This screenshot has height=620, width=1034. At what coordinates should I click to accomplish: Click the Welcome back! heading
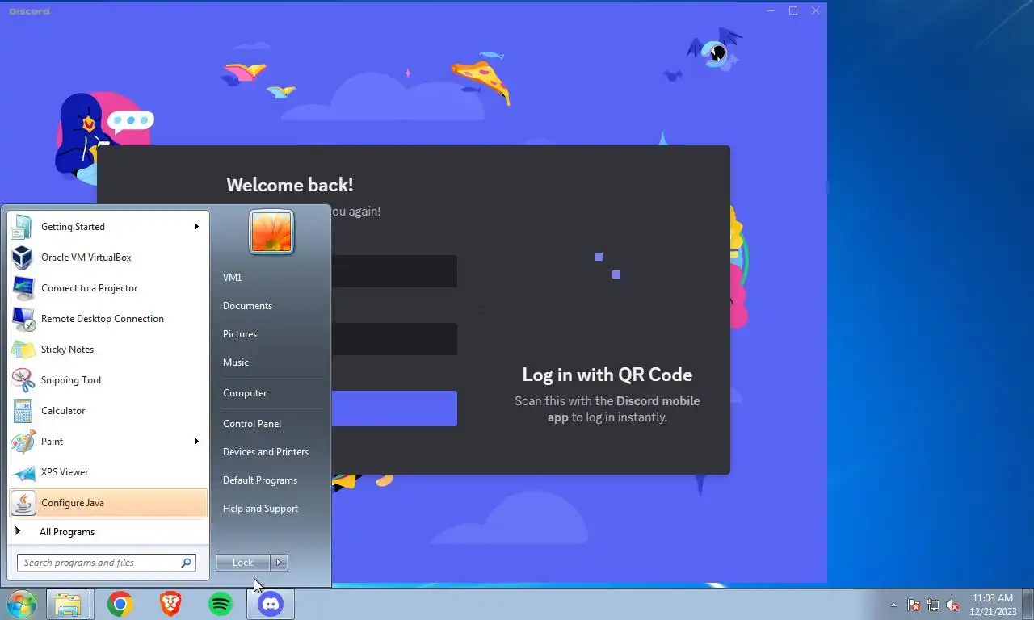pyautogui.click(x=290, y=185)
